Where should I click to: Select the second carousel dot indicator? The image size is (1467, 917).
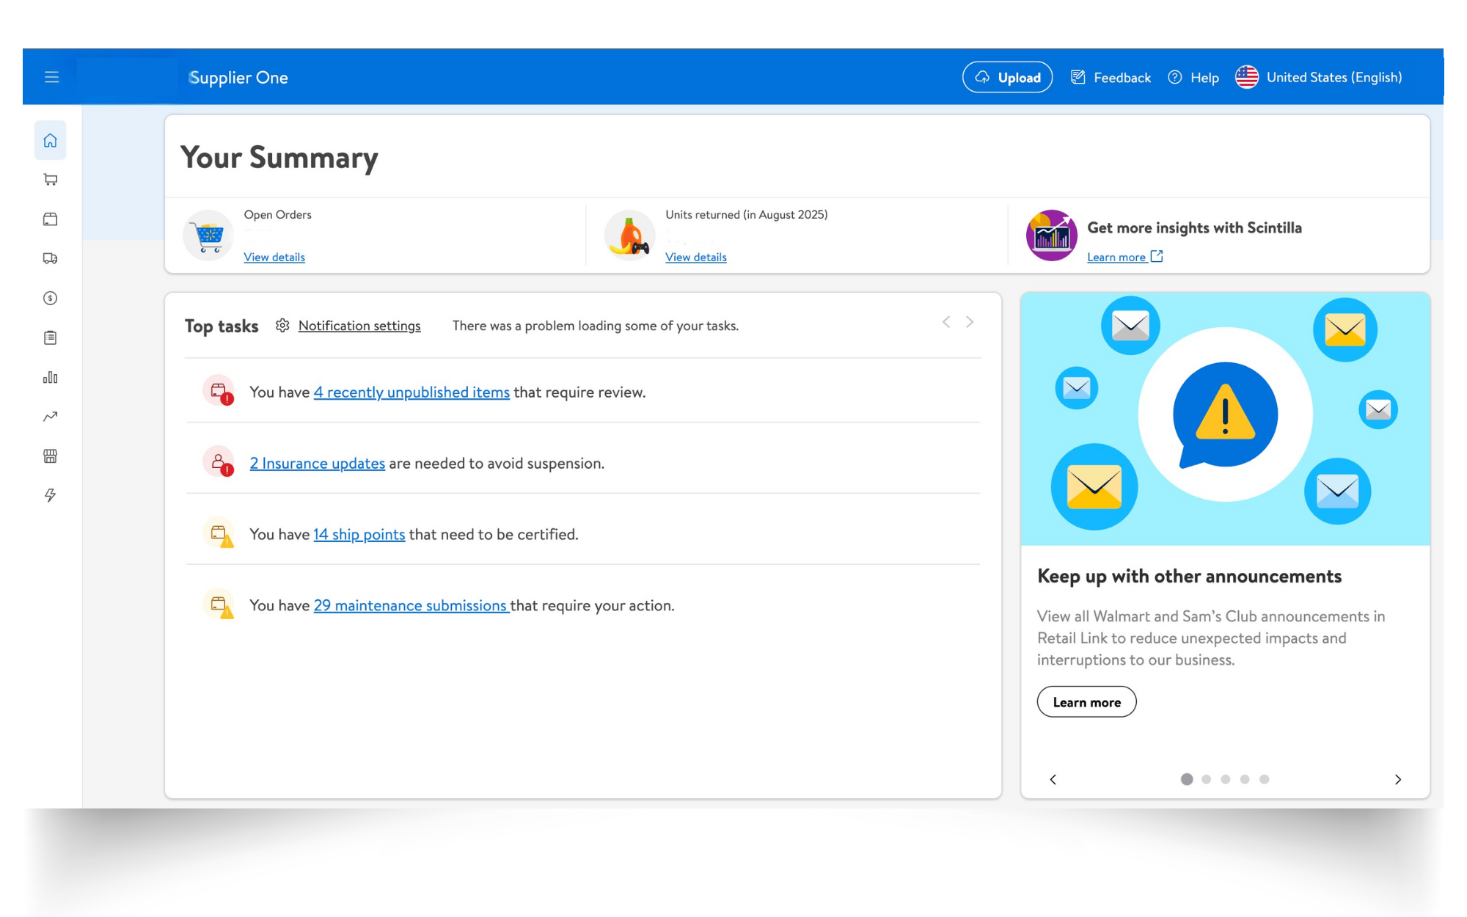tap(1206, 779)
